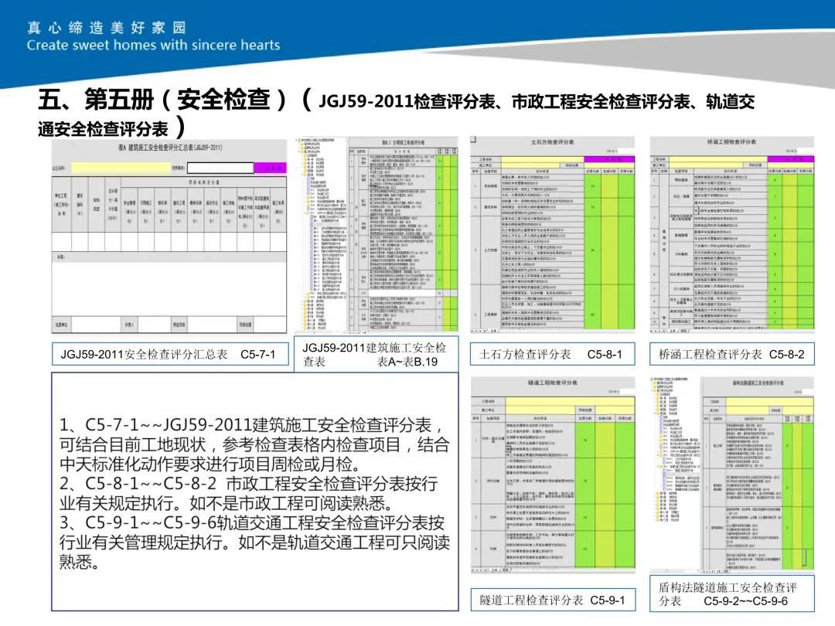The height and width of the screenshot is (626, 835).
Task: Open the table A to B.19 thumbnail
Action: (377, 235)
